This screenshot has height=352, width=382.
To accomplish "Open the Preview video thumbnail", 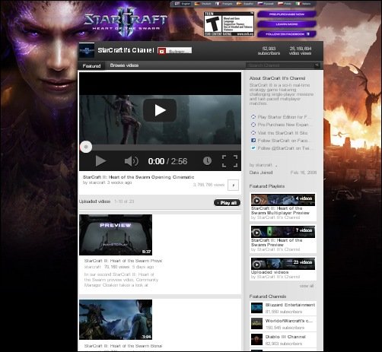I will (116, 235).
